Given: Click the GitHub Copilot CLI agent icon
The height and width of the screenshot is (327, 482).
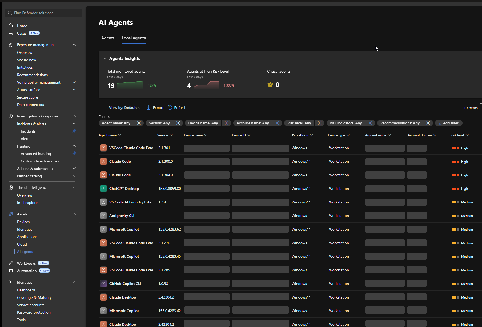Looking at the screenshot, I should pyautogui.click(x=103, y=284).
